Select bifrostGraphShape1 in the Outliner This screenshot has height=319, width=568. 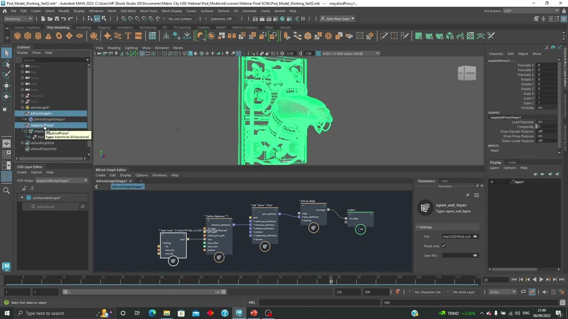click(x=49, y=119)
